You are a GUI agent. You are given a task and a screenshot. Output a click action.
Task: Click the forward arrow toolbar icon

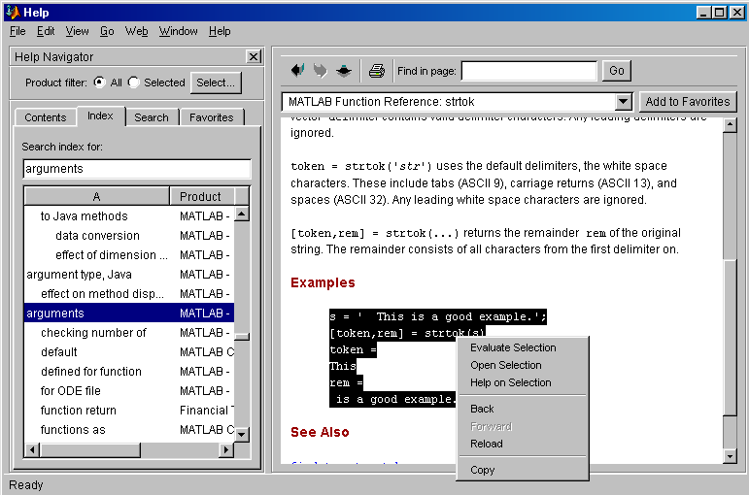click(321, 71)
